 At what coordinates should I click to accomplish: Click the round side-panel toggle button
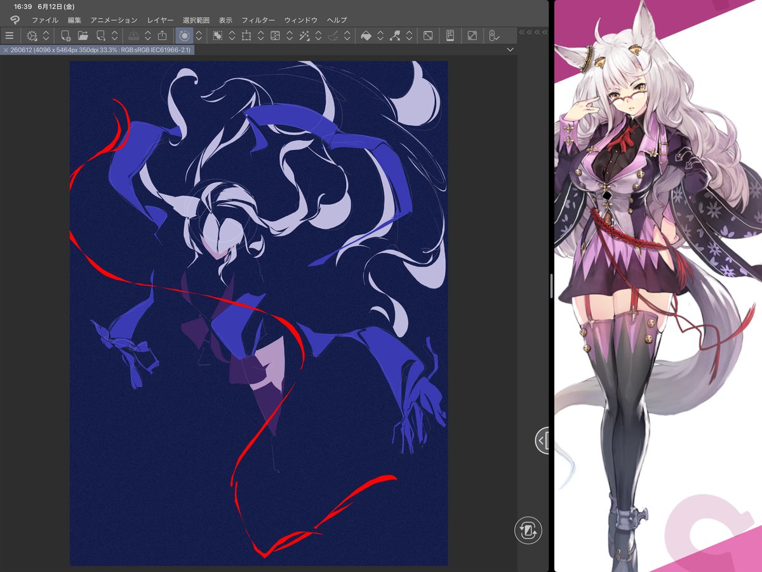[x=542, y=440]
